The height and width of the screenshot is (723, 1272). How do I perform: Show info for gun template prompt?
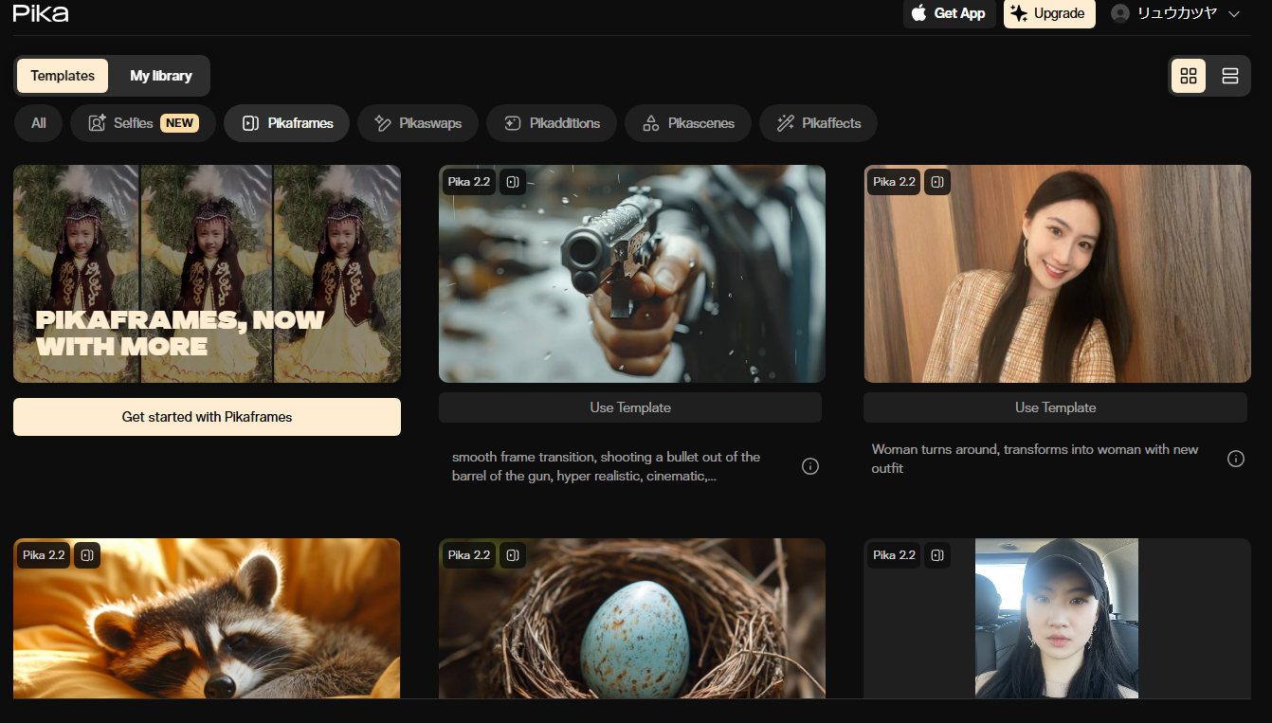[x=810, y=466]
